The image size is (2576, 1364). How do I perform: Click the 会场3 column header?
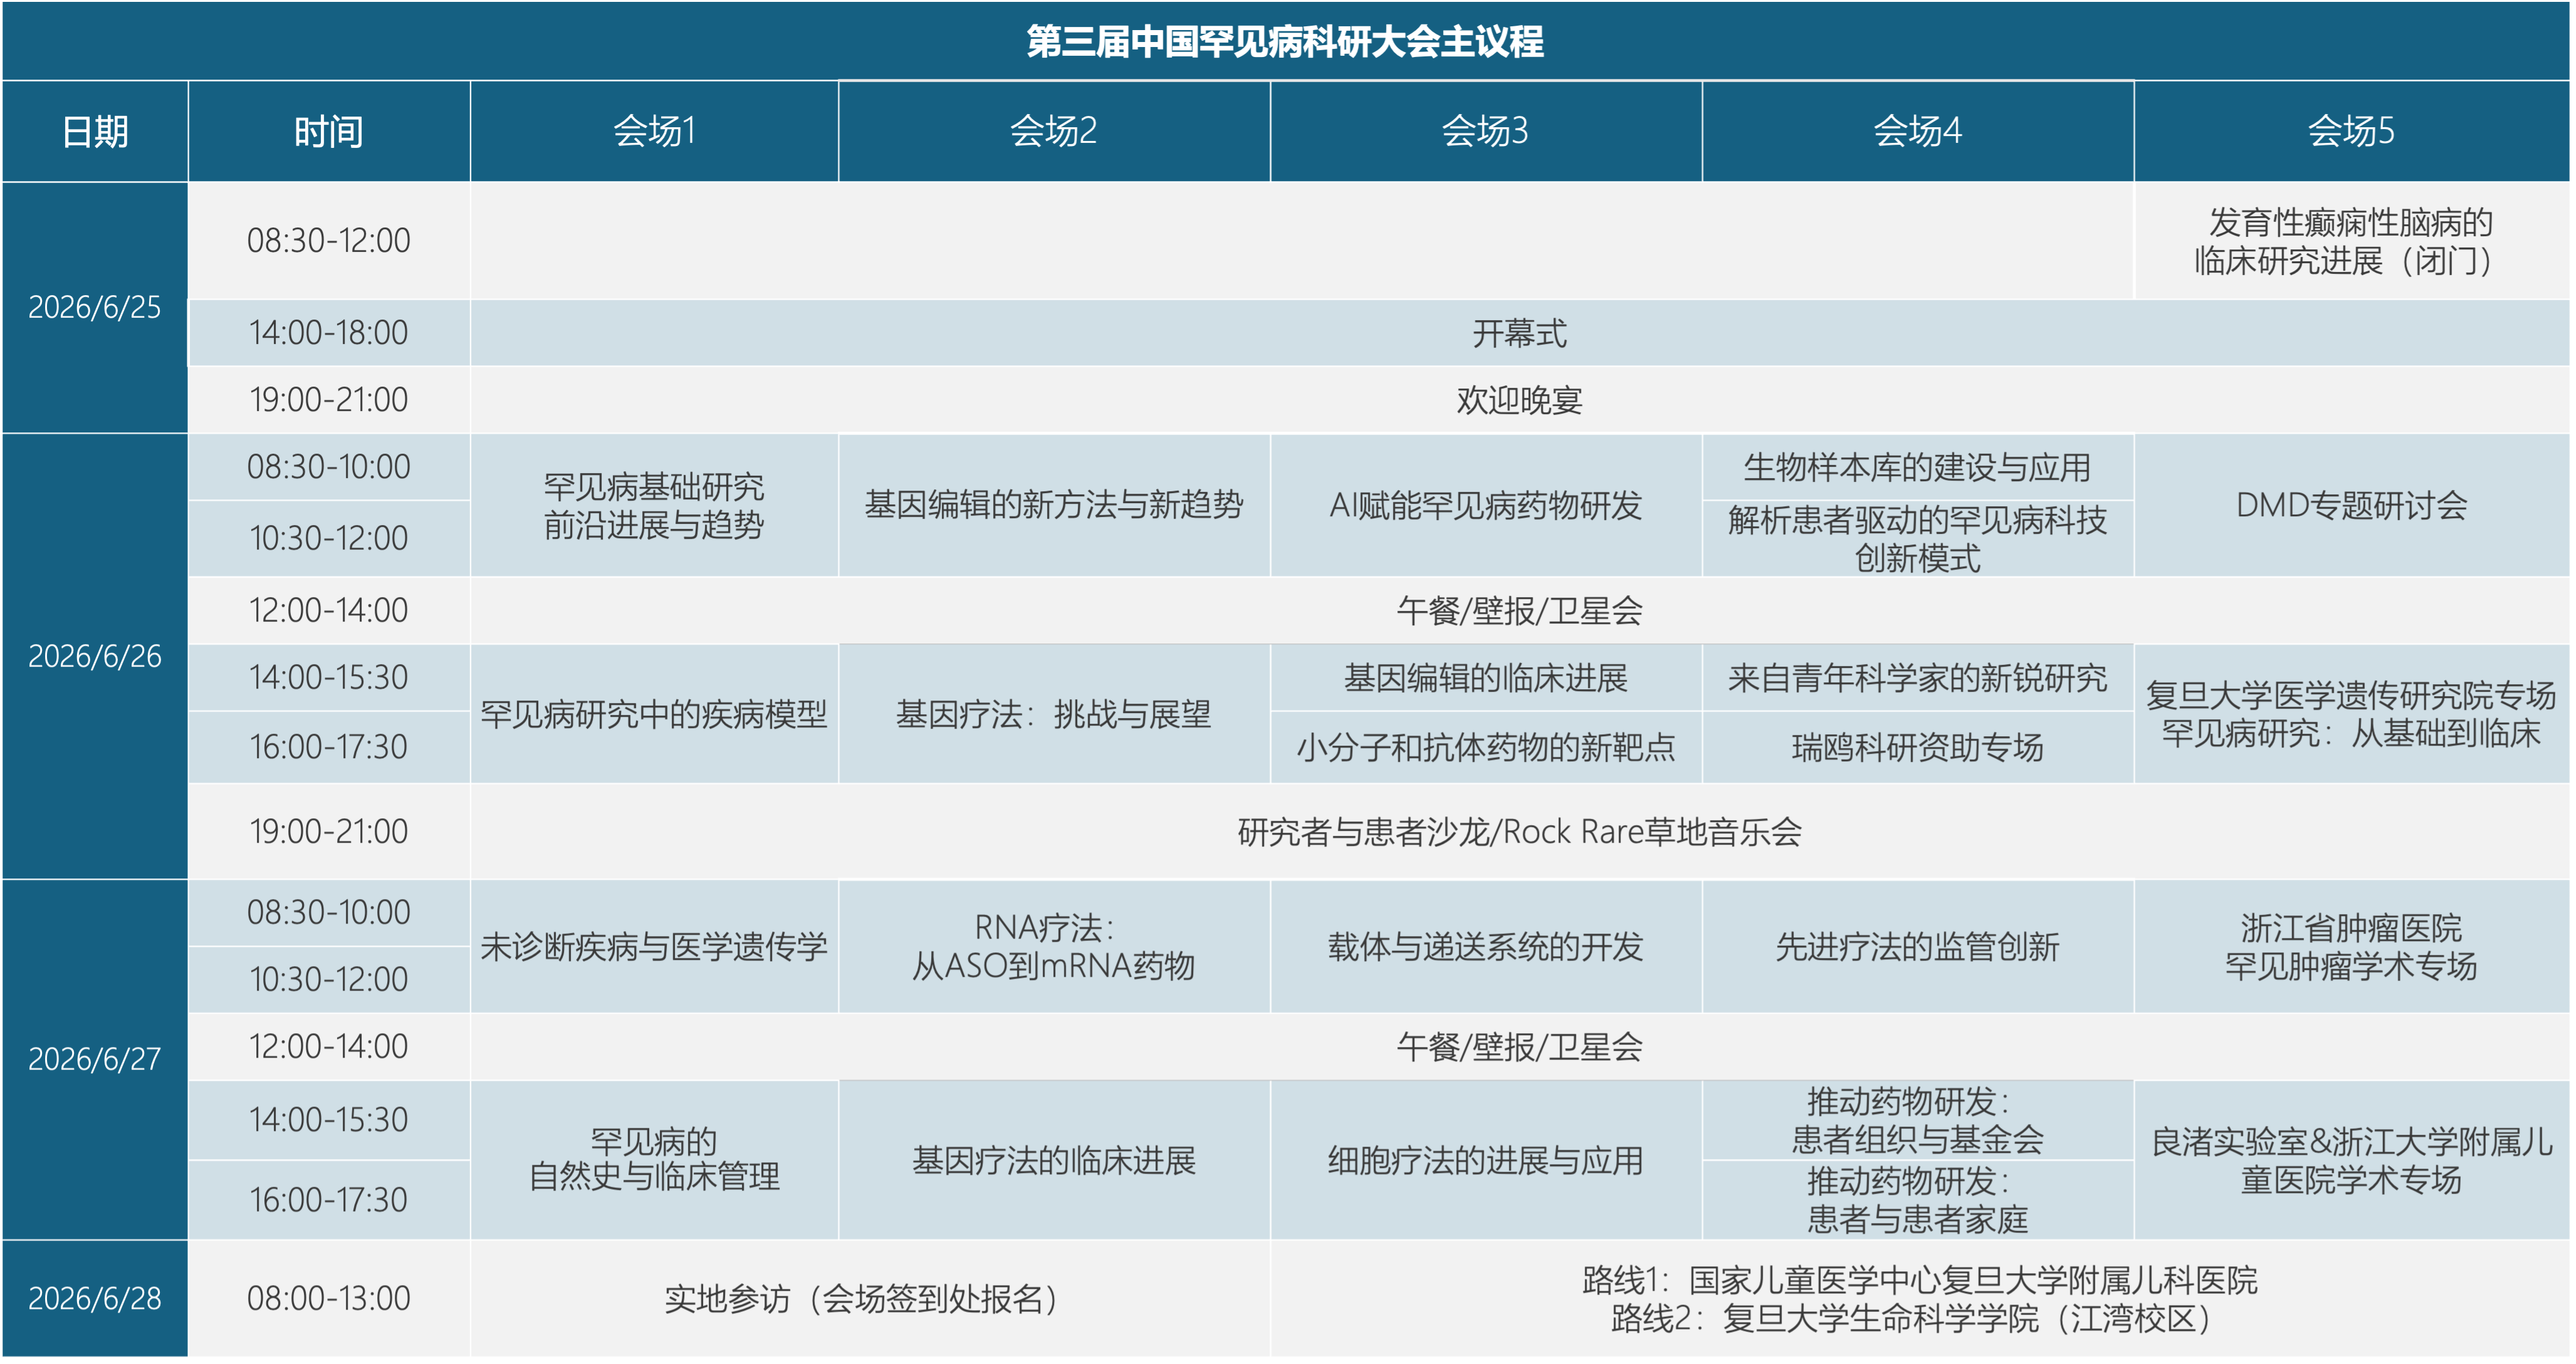point(1486,131)
